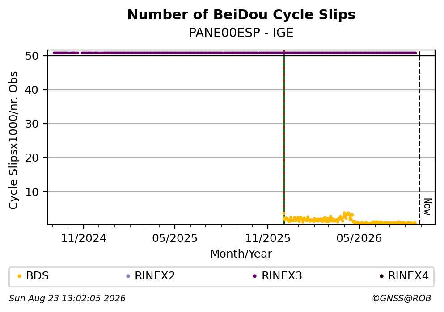
Task: Click the 05/2026 x-axis tick label
Action: (x=359, y=238)
